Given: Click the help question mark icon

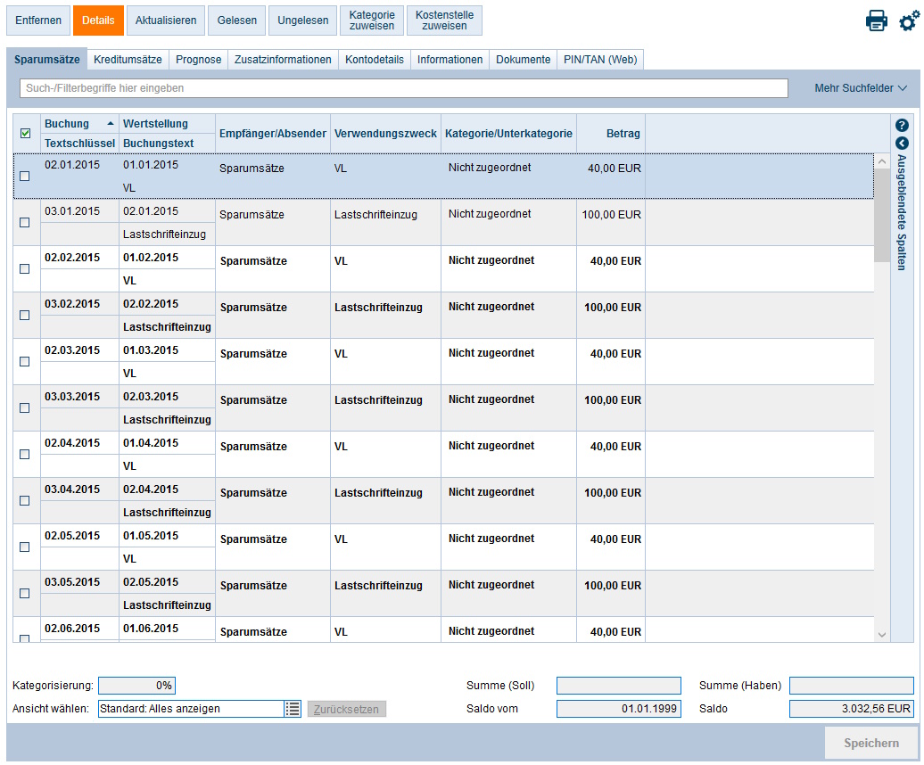Looking at the screenshot, I should [x=902, y=126].
